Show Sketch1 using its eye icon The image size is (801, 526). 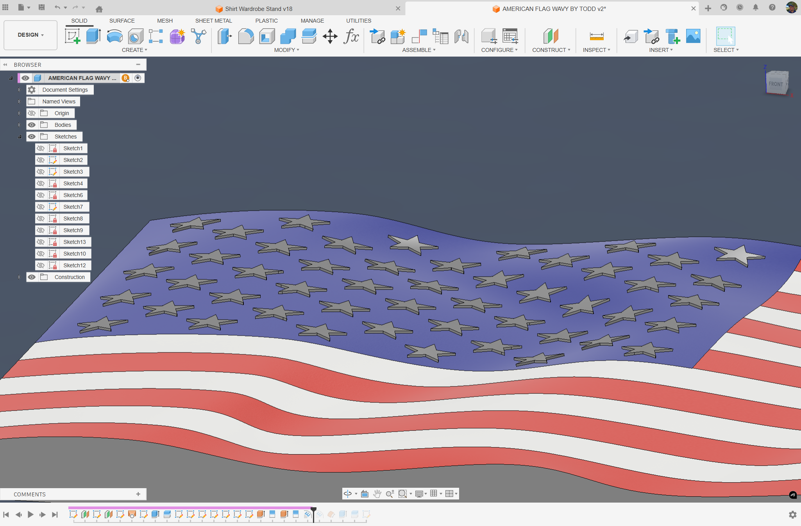41,148
